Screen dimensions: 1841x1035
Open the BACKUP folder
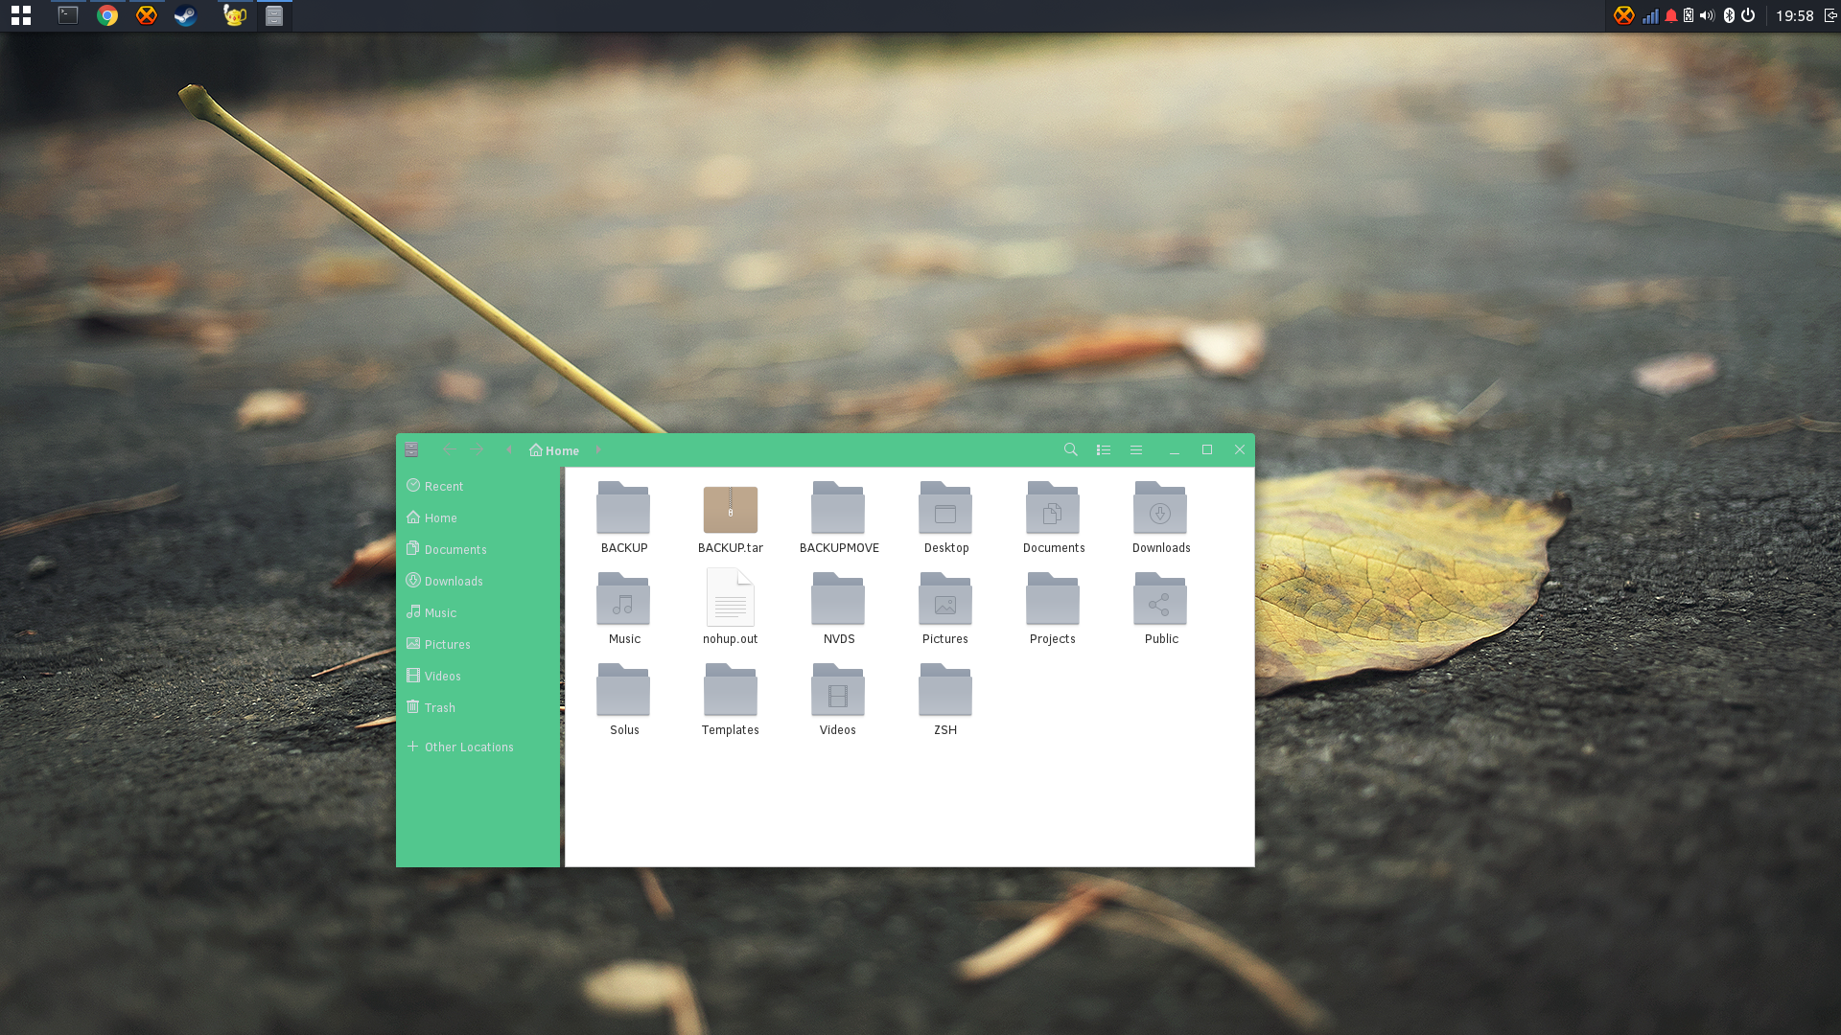623,517
